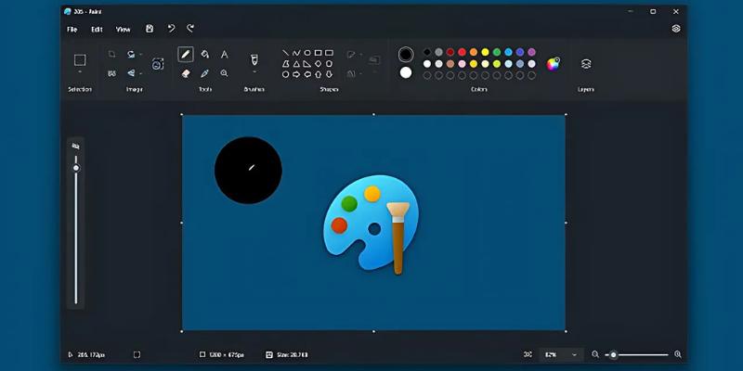Open the settings icon at top right
The height and width of the screenshot is (371, 743).
(676, 29)
